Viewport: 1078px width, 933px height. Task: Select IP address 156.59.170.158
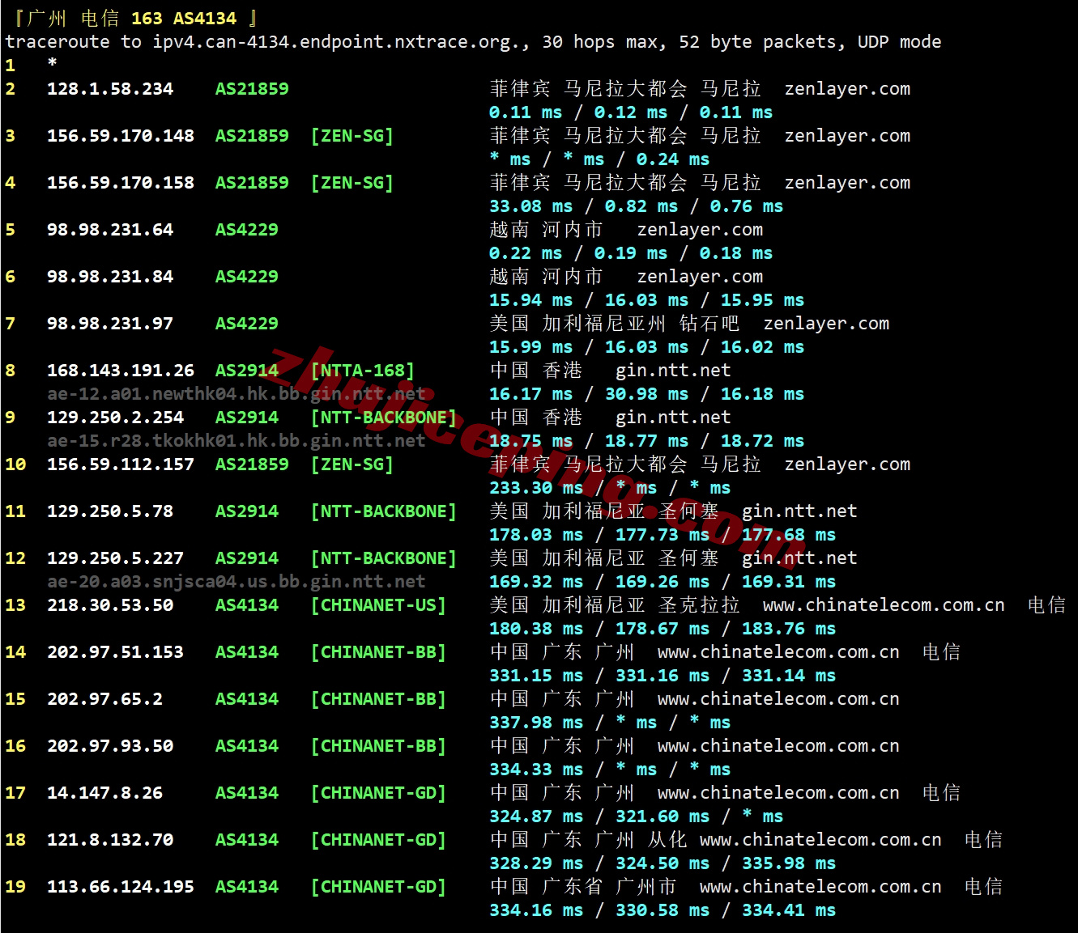click(x=121, y=183)
